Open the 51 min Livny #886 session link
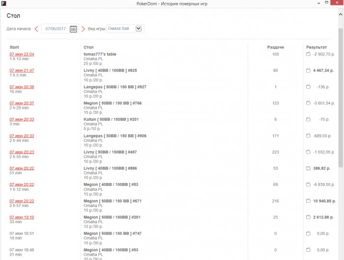This screenshot has width=344, height=260. [22, 168]
